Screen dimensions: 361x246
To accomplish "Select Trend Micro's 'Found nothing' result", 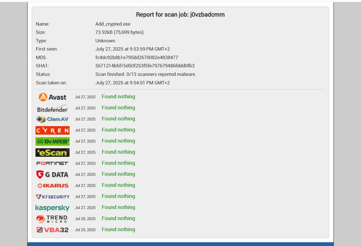I will coord(118,218).
